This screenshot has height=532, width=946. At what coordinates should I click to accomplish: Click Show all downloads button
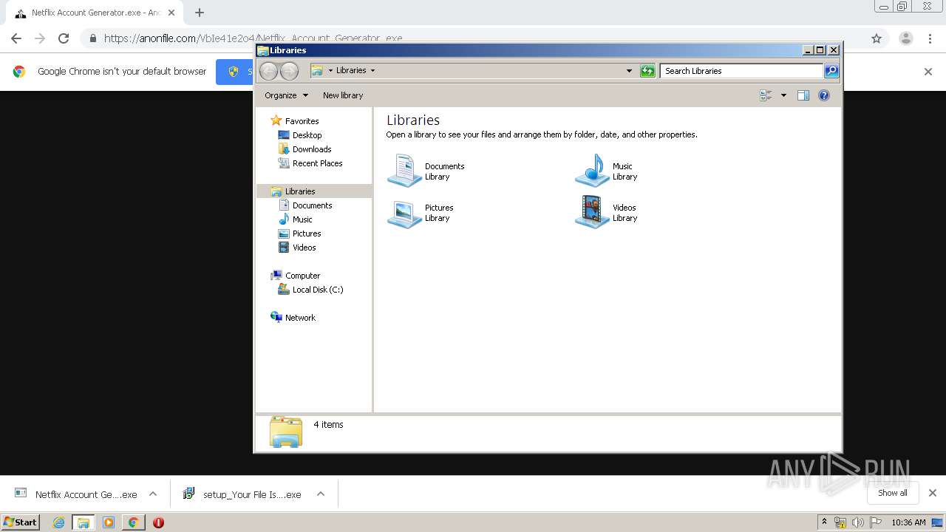(892, 493)
